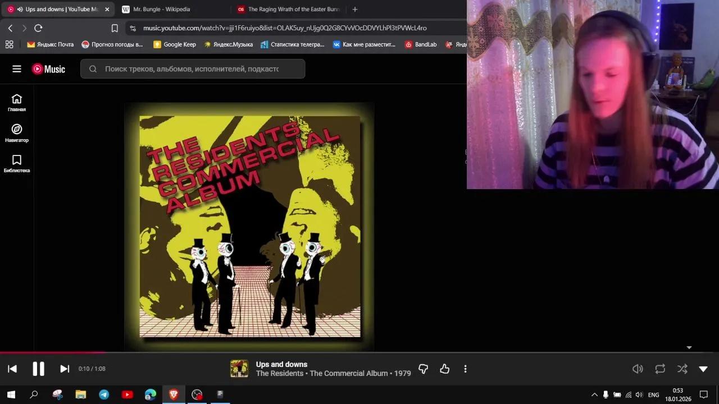Click the red song progress bar
719x404 pixels.
[52, 353]
